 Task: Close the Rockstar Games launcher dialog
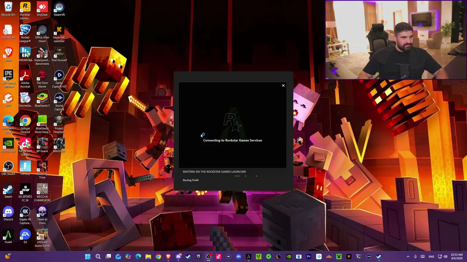point(283,86)
